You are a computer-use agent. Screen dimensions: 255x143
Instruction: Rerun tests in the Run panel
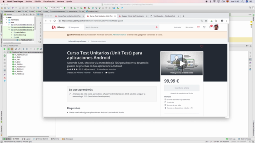pyautogui.click(x=4, y=49)
